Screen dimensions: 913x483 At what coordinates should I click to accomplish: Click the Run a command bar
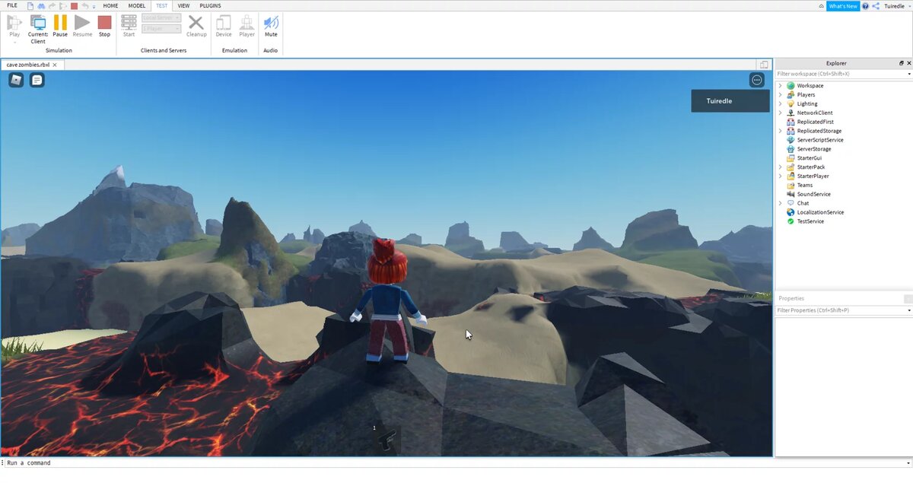click(456, 462)
